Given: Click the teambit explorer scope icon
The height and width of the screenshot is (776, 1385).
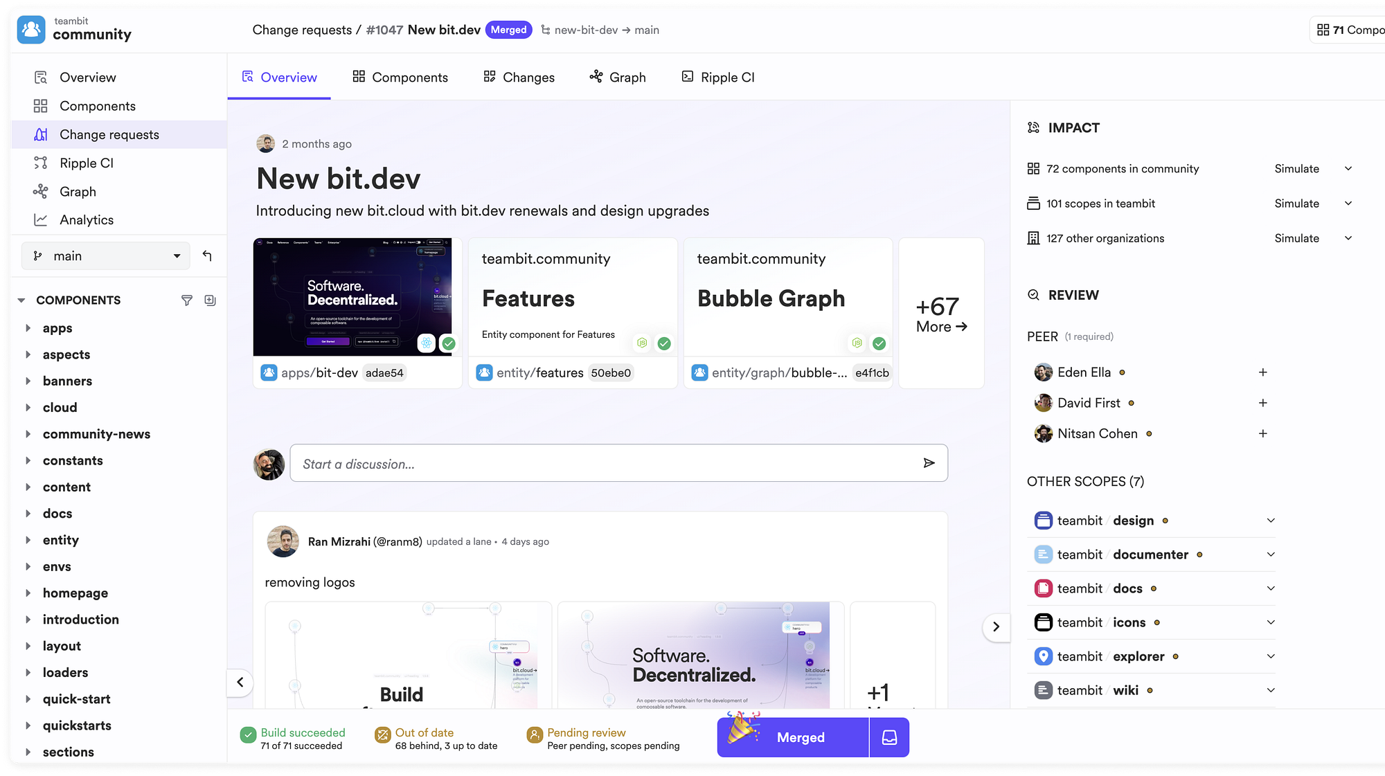Looking at the screenshot, I should click(x=1044, y=656).
